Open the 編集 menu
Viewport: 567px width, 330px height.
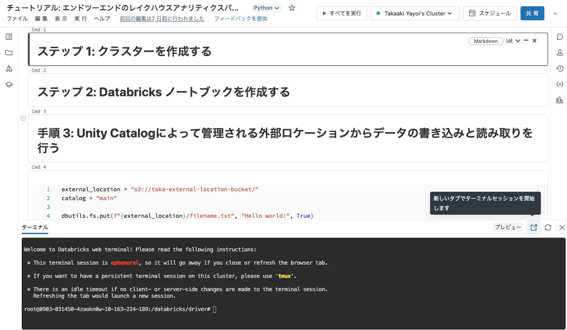[x=41, y=19]
